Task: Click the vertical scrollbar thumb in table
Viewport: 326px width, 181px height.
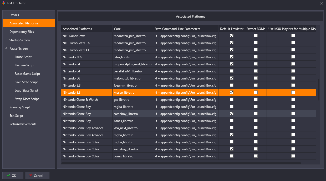Action: (319, 89)
